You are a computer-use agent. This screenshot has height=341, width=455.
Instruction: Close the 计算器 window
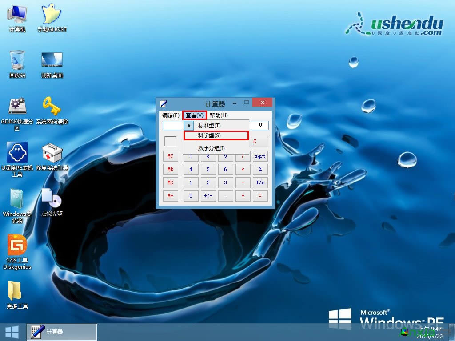click(x=262, y=103)
